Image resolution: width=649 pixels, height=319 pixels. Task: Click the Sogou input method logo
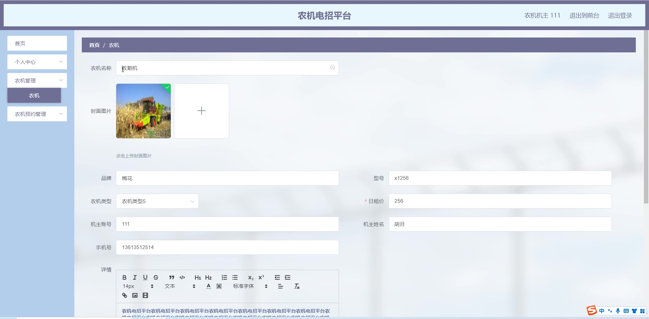click(592, 310)
